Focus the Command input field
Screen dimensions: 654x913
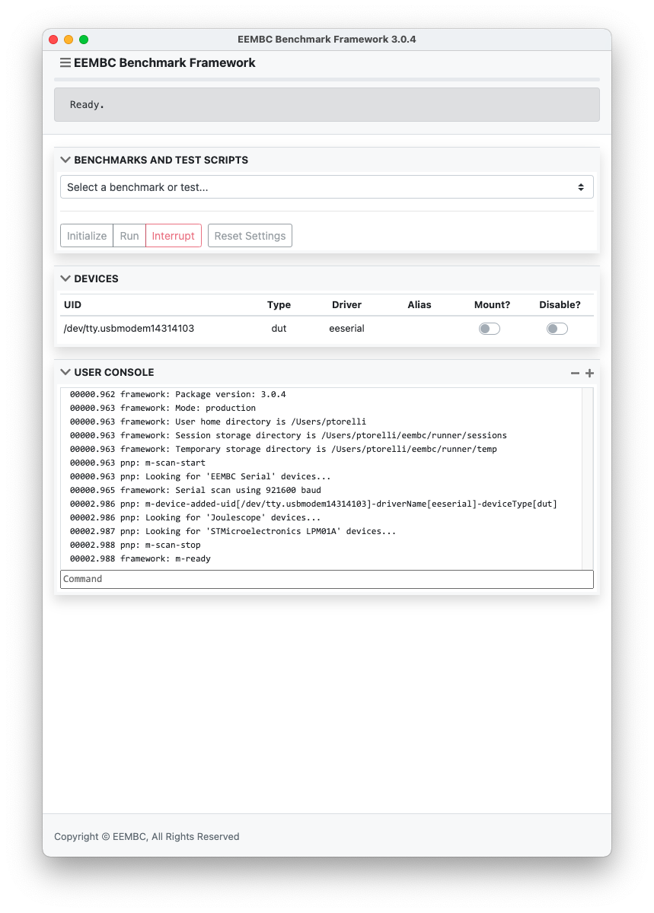327,579
